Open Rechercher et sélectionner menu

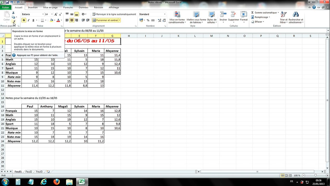296,18
